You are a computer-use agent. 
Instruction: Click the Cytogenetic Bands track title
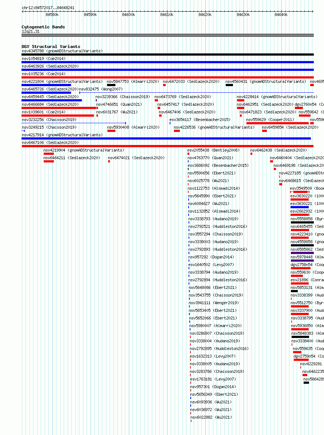click(43, 27)
